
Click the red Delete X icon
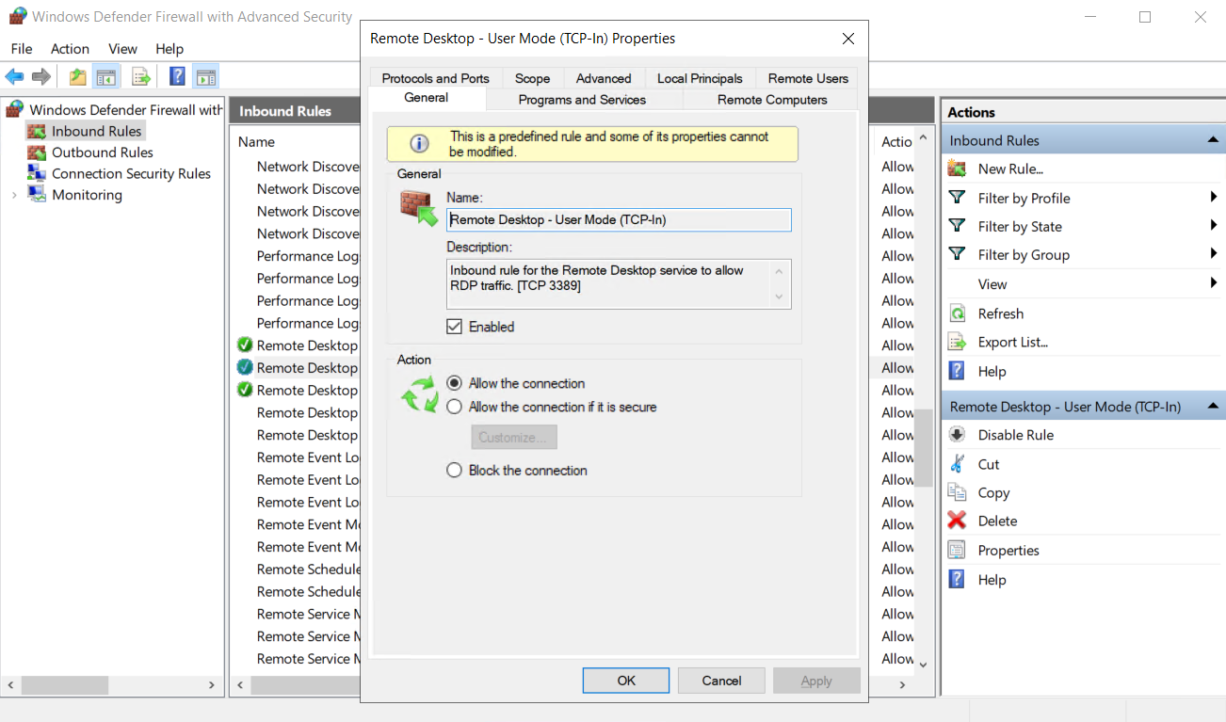(x=957, y=521)
